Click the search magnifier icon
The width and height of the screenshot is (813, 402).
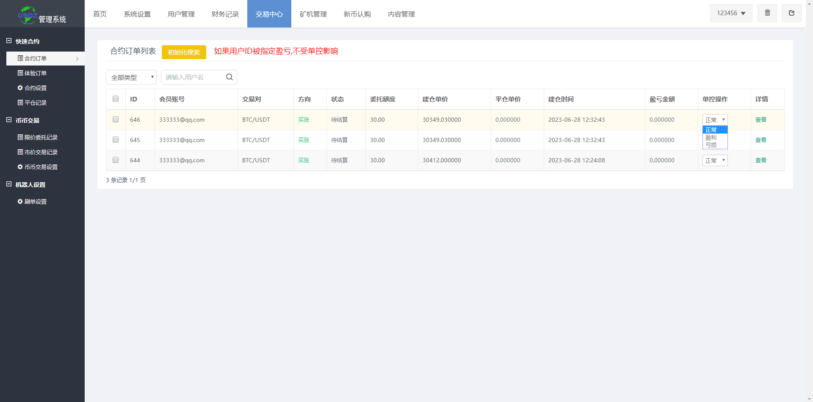click(230, 77)
